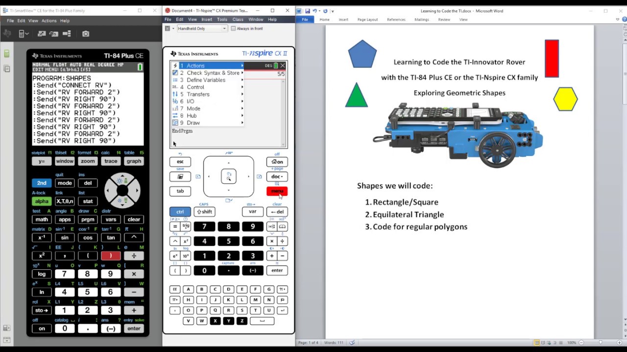Viewport: 627px width, 352px height.
Task: Select the Draw menu item on Nspire
Action: (207, 123)
